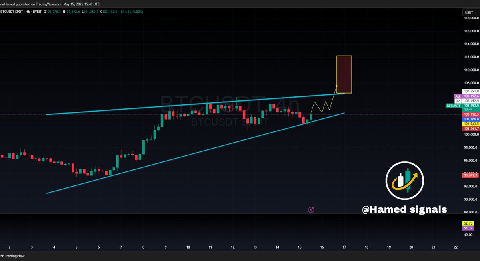The width and height of the screenshot is (480, 261).
Task: Click the 88,000.0 price axis label
Action: click(471, 212)
